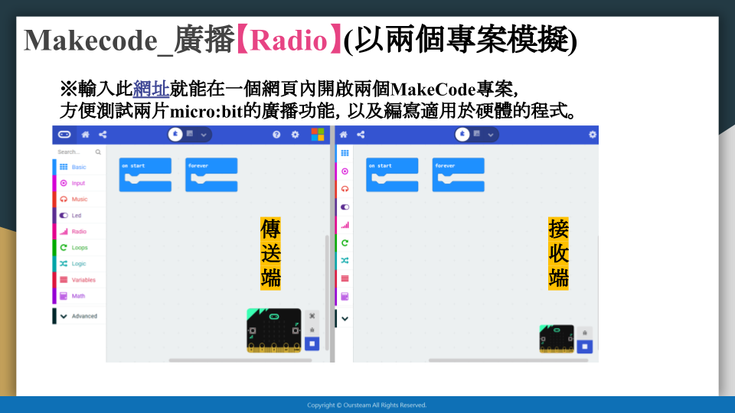
Task: Click the micro:bit simulator in left editor
Action: pyautogui.click(x=274, y=330)
